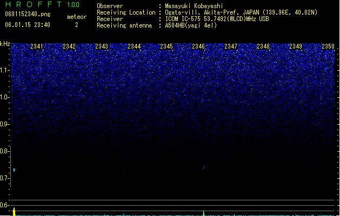340x216 pixels.
Task: Click the 0.7 kHz frequency axis label
Action: (4, 178)
